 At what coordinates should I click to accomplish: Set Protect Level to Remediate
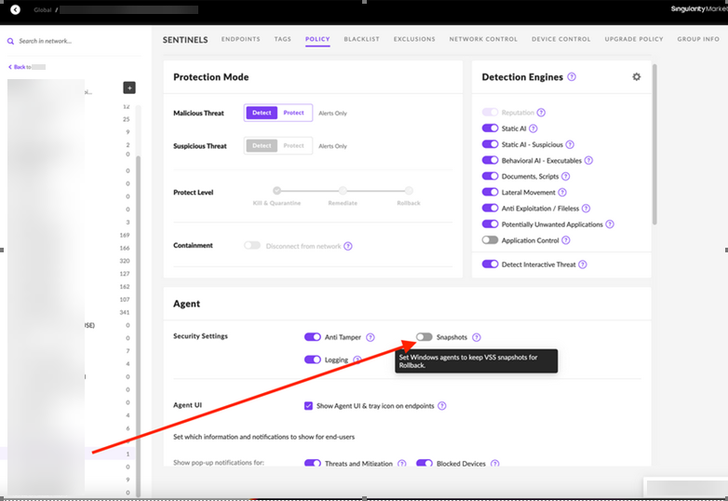coord(343,190)
